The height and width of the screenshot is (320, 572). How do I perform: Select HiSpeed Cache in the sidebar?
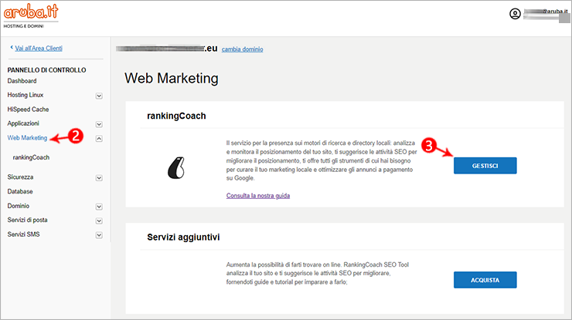(28, 109)
